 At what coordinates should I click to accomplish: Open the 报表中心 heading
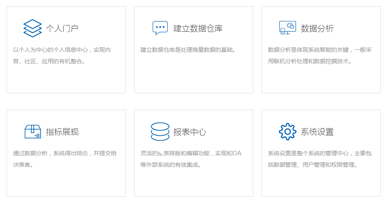pyautogui.click(x=190, y=132)
